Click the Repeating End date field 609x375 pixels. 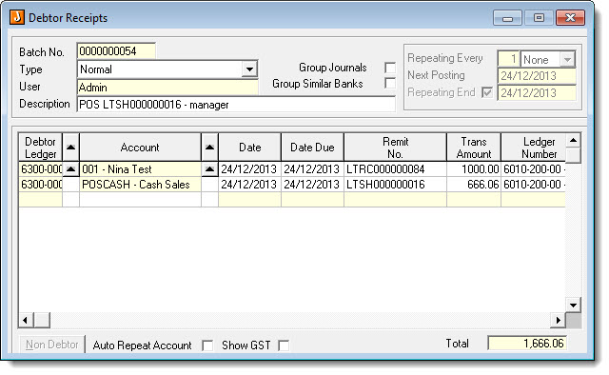click(537, 93)
